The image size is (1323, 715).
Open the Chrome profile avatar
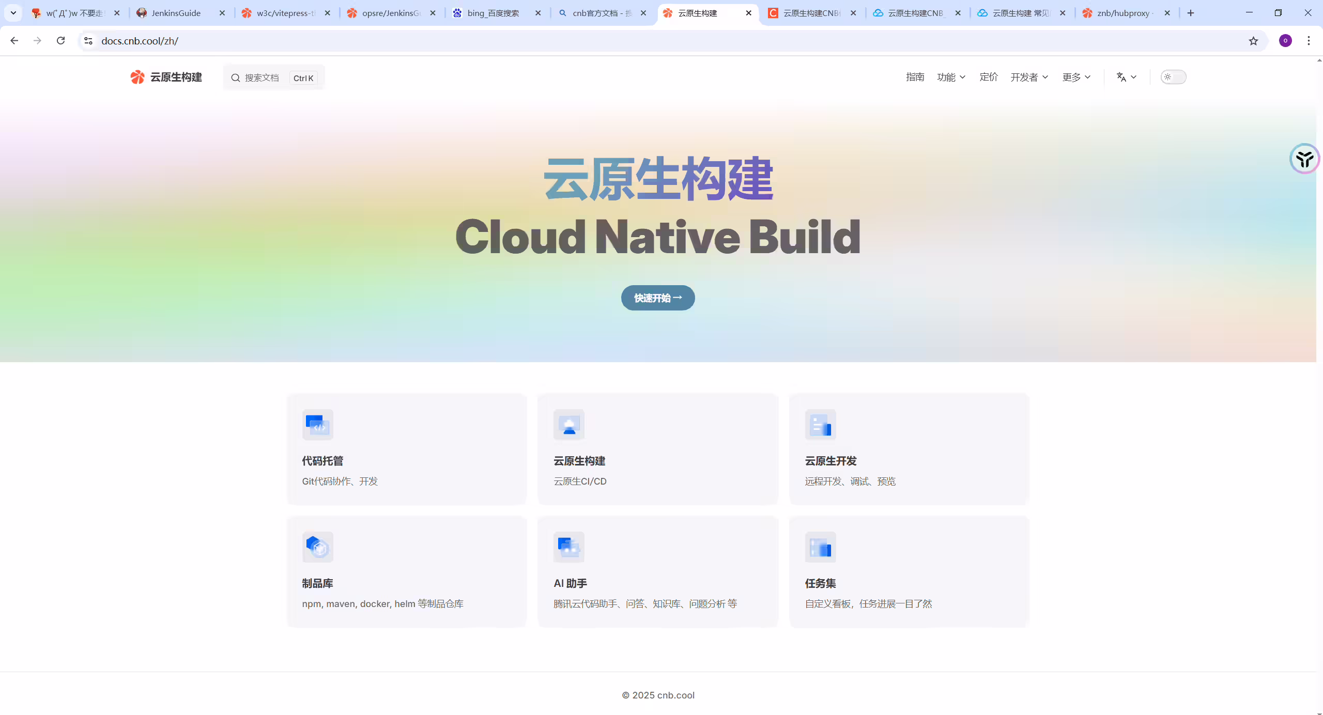coord(1285,40)
